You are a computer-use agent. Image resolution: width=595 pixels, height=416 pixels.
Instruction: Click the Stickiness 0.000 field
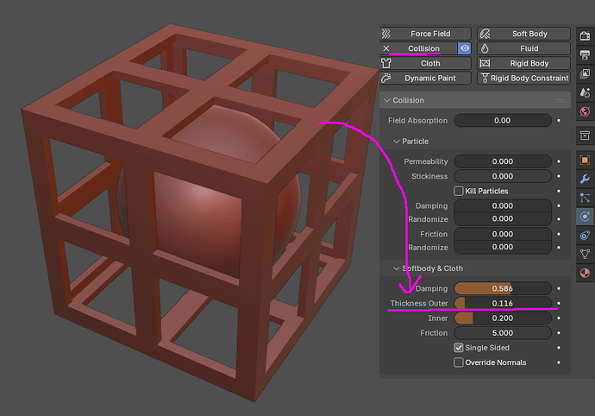point(503,176)
